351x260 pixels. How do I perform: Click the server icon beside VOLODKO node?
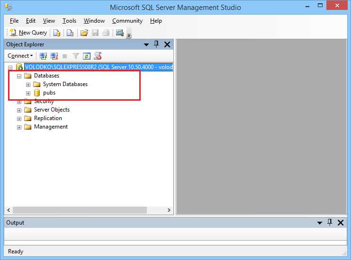click(19, 67)
